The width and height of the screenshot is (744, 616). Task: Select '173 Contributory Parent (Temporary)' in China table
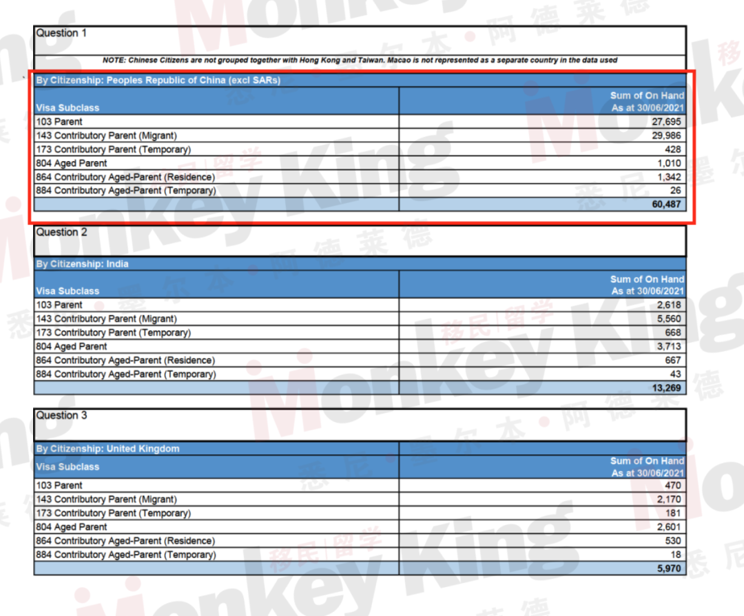[x=114, y=149]
